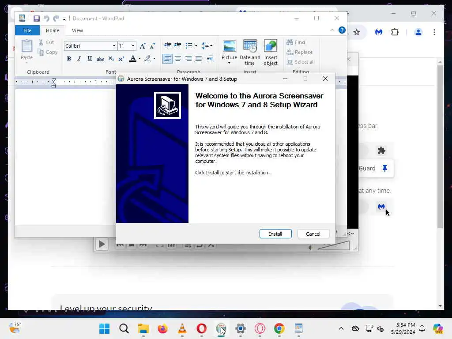The image size is (452, 339).
Task: Open the text color dropdown arrow
Action: [139, 59]
